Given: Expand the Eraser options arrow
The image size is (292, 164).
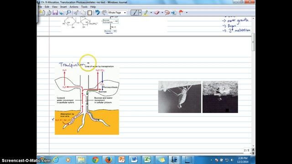Looking at the screenshot, I should (162, 13).
